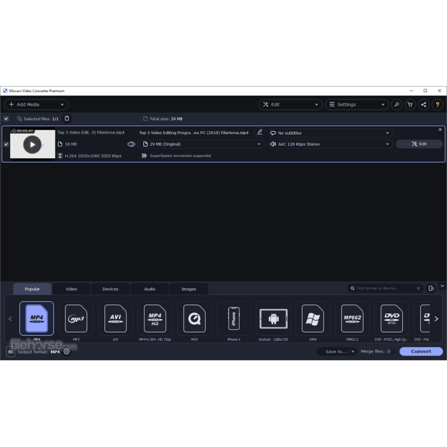Uncheck the FileHorse.mp4 file checkbox

point(6,144)
